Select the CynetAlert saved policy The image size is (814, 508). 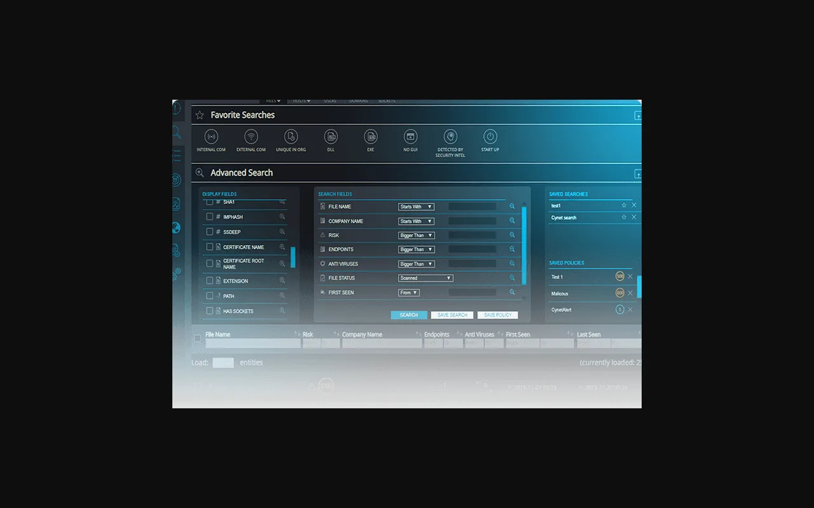coord(563,310)
